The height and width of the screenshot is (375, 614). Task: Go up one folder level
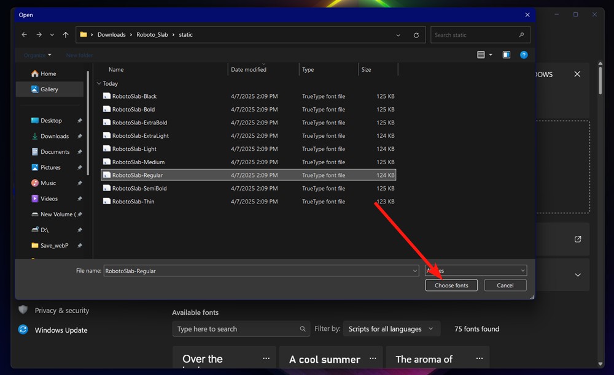click(66, 35)
